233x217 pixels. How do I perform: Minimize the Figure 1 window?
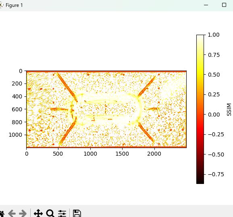click(206, 5)
